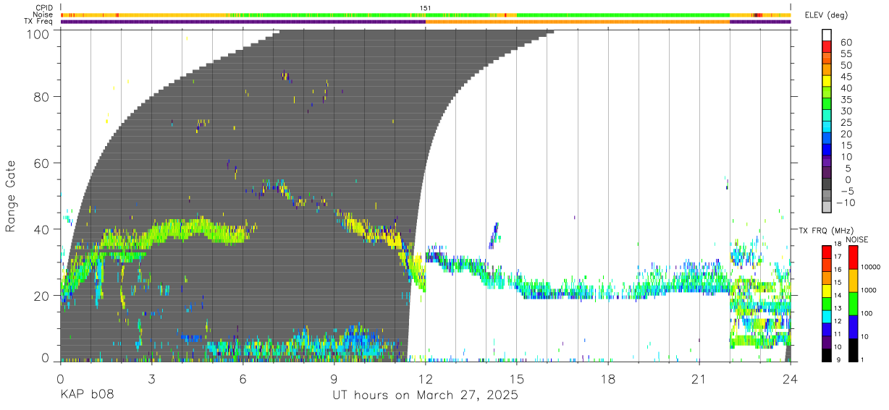Click the purple 5–10 degree elevation swatch

click(x=826, y=162)
